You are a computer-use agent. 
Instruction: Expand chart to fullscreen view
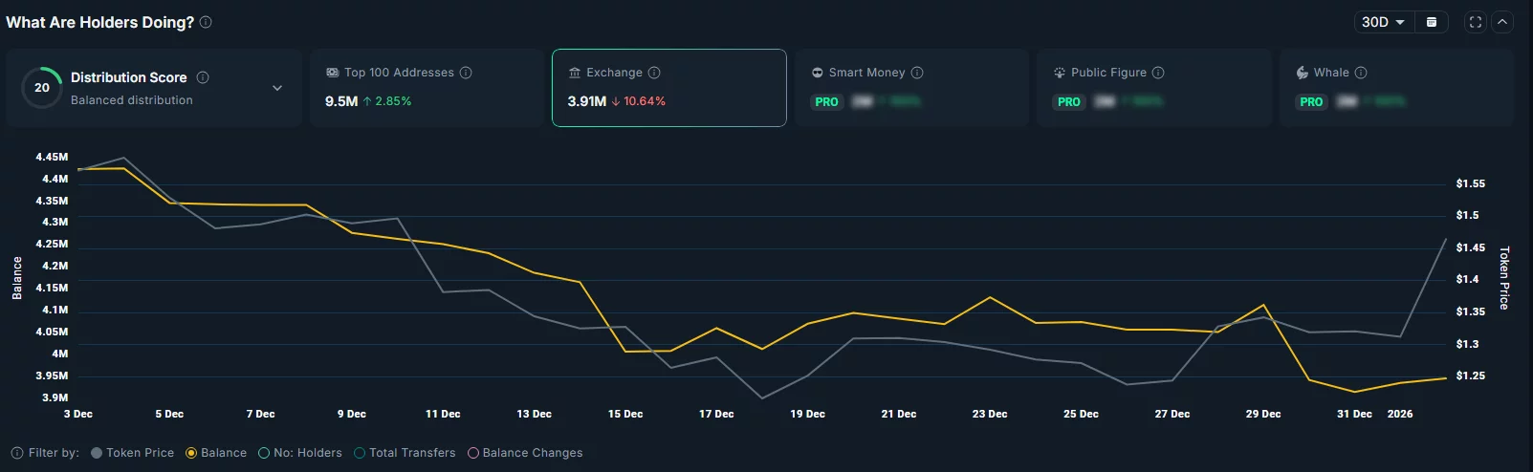1476,22
